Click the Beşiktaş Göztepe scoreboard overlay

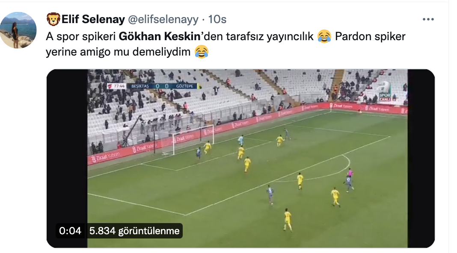coord(154,86)
